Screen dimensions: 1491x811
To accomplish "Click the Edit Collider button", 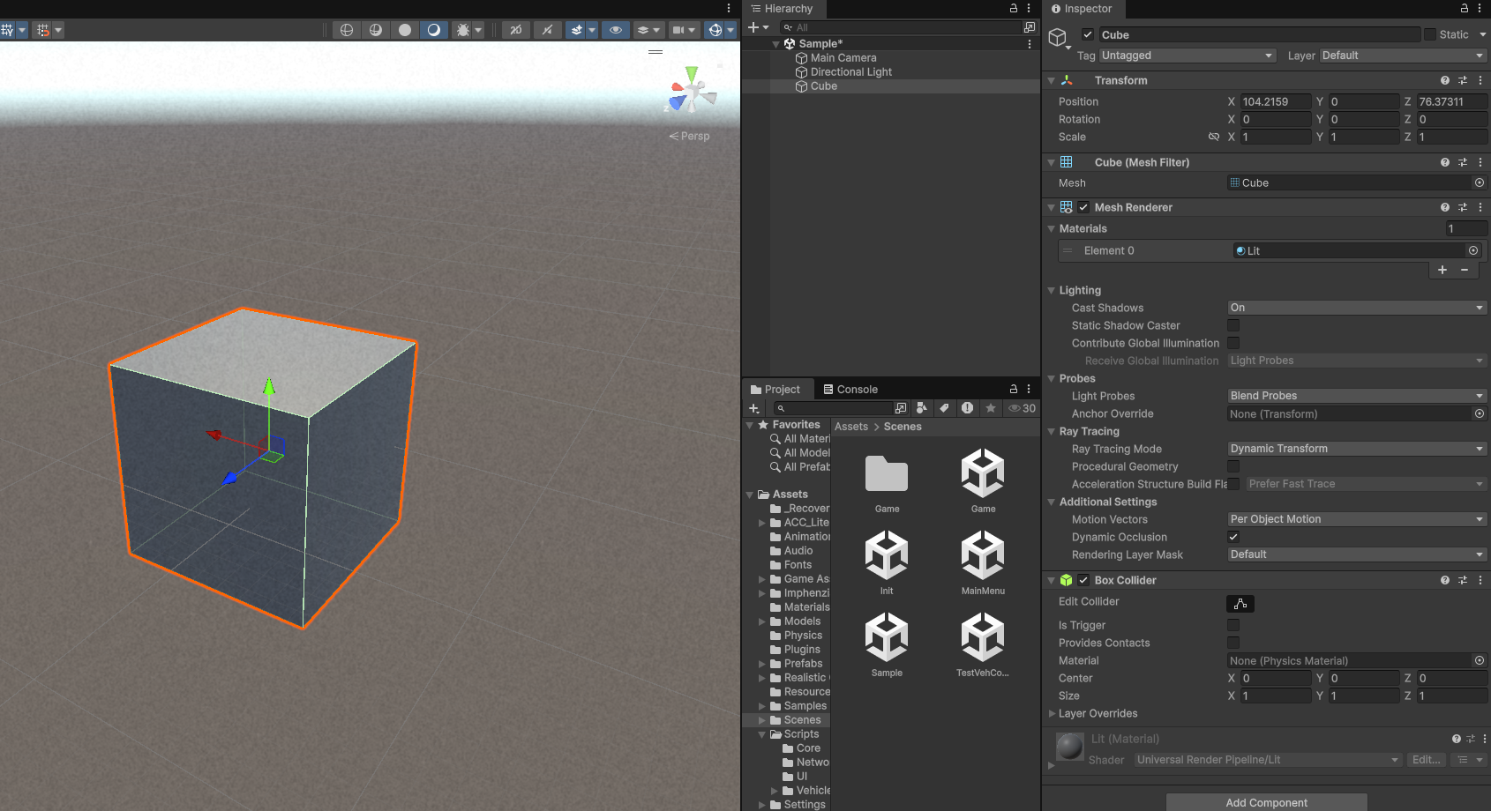I will pyautogui.click(x=1240, y=604).
